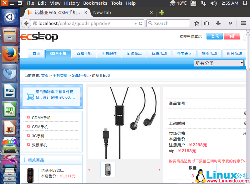
Task: Follow the GSM手机 breadcrumb link
Action: pos(79,76)
